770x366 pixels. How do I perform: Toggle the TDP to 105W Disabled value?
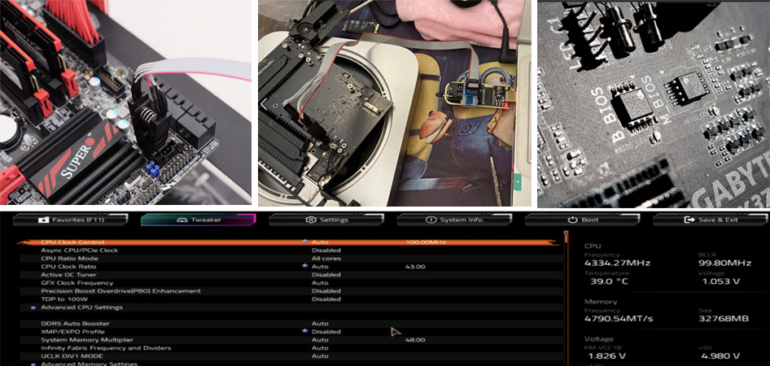click(x=326, y=299)
